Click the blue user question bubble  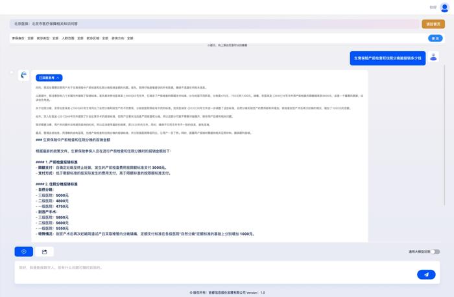tap(387, 58)
